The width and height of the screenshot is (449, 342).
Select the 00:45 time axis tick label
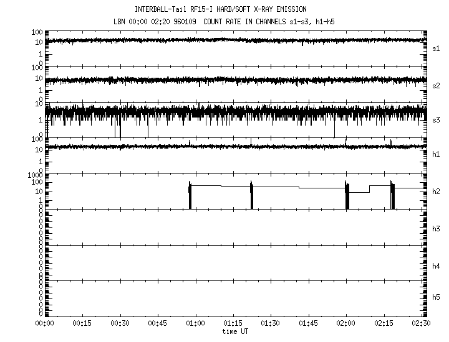click(x=157, y=324)
